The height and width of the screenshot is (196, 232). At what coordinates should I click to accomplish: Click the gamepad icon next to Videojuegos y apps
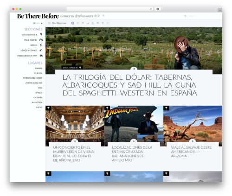coord(41,56)
